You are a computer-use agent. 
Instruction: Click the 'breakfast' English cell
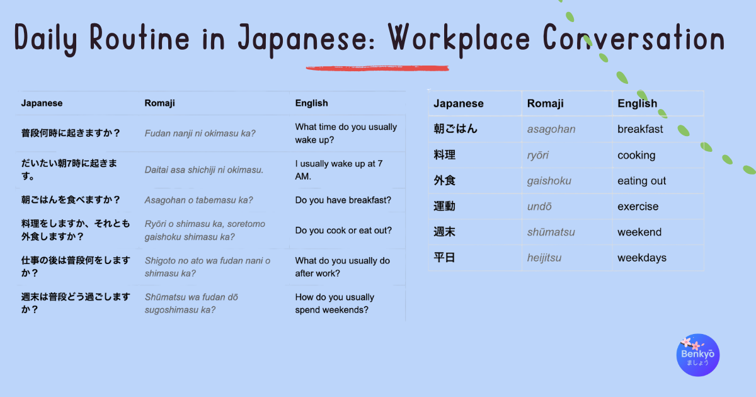pyautogui.click(x=640, y=129)
